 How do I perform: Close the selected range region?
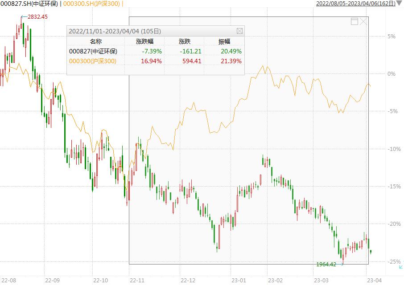click(x=364, y=21)
